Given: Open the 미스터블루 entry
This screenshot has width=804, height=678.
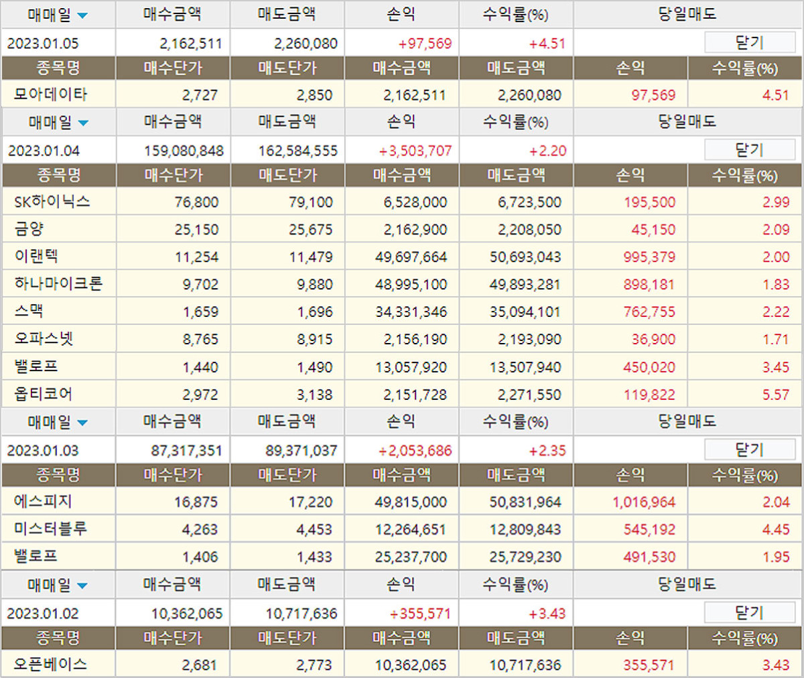Looking at the screenshot, I should click(x=51, y=529).
